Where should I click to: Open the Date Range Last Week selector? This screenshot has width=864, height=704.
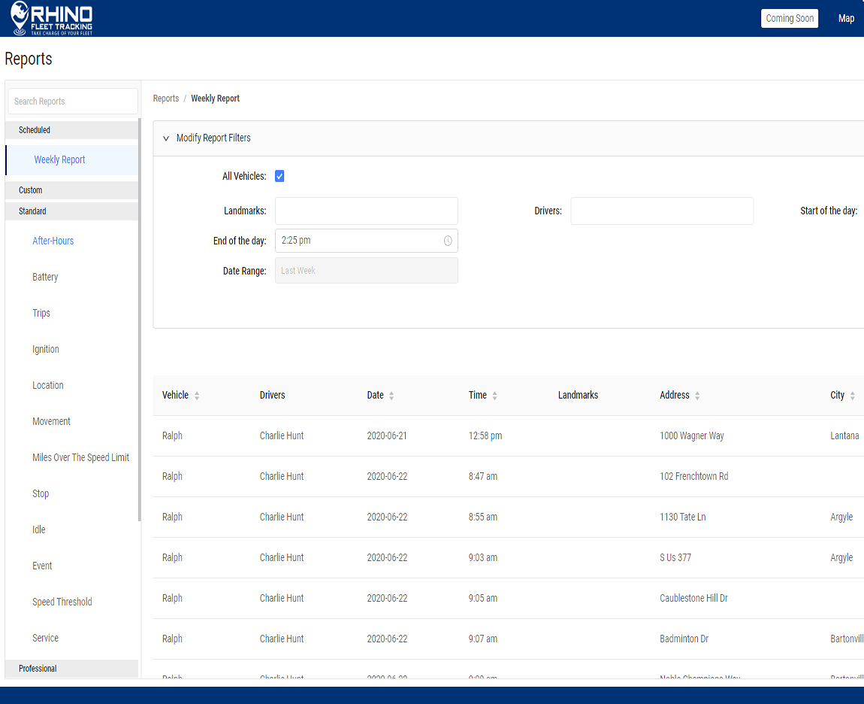(367, 271)
